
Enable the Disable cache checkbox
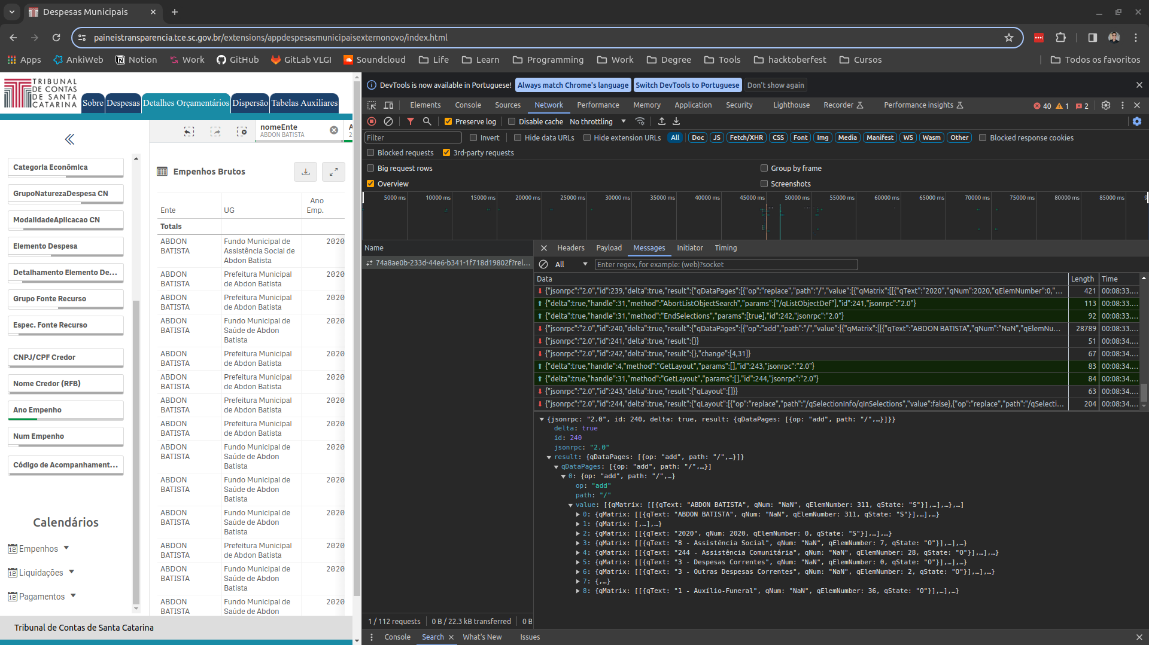(x=512, y=121)
